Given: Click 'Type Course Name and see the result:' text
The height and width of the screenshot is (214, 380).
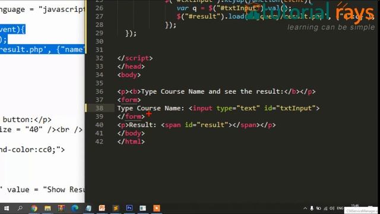Looking at the screenshot, I should 213,92.
